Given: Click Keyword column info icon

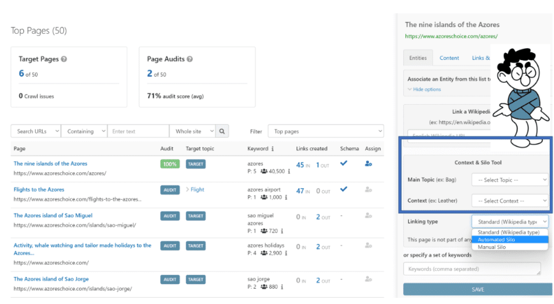Looking at the screenshot, I should [273, 148].
